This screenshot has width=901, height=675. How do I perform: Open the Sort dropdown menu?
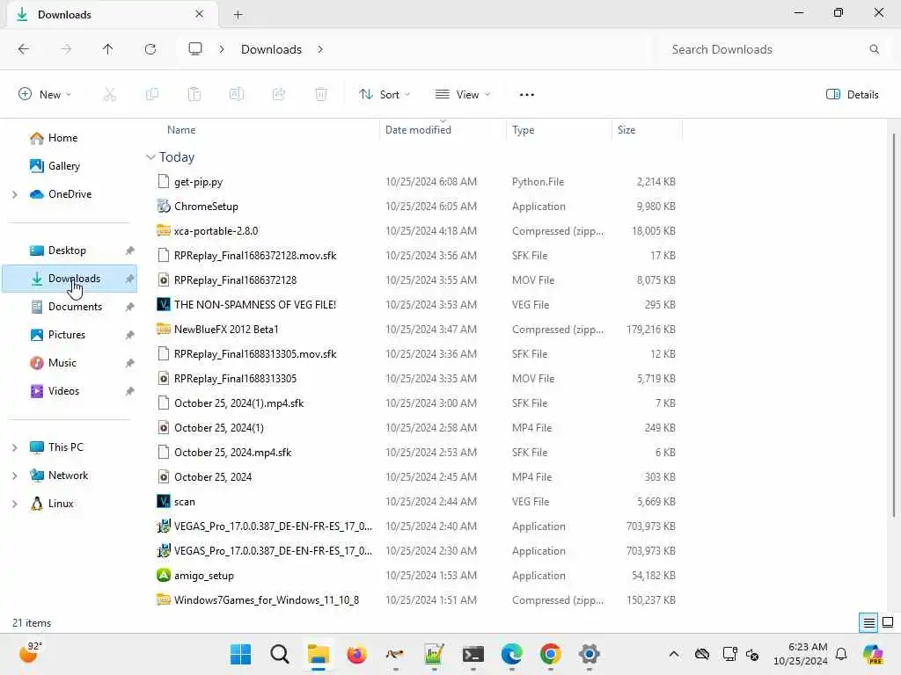coord(384,95)
